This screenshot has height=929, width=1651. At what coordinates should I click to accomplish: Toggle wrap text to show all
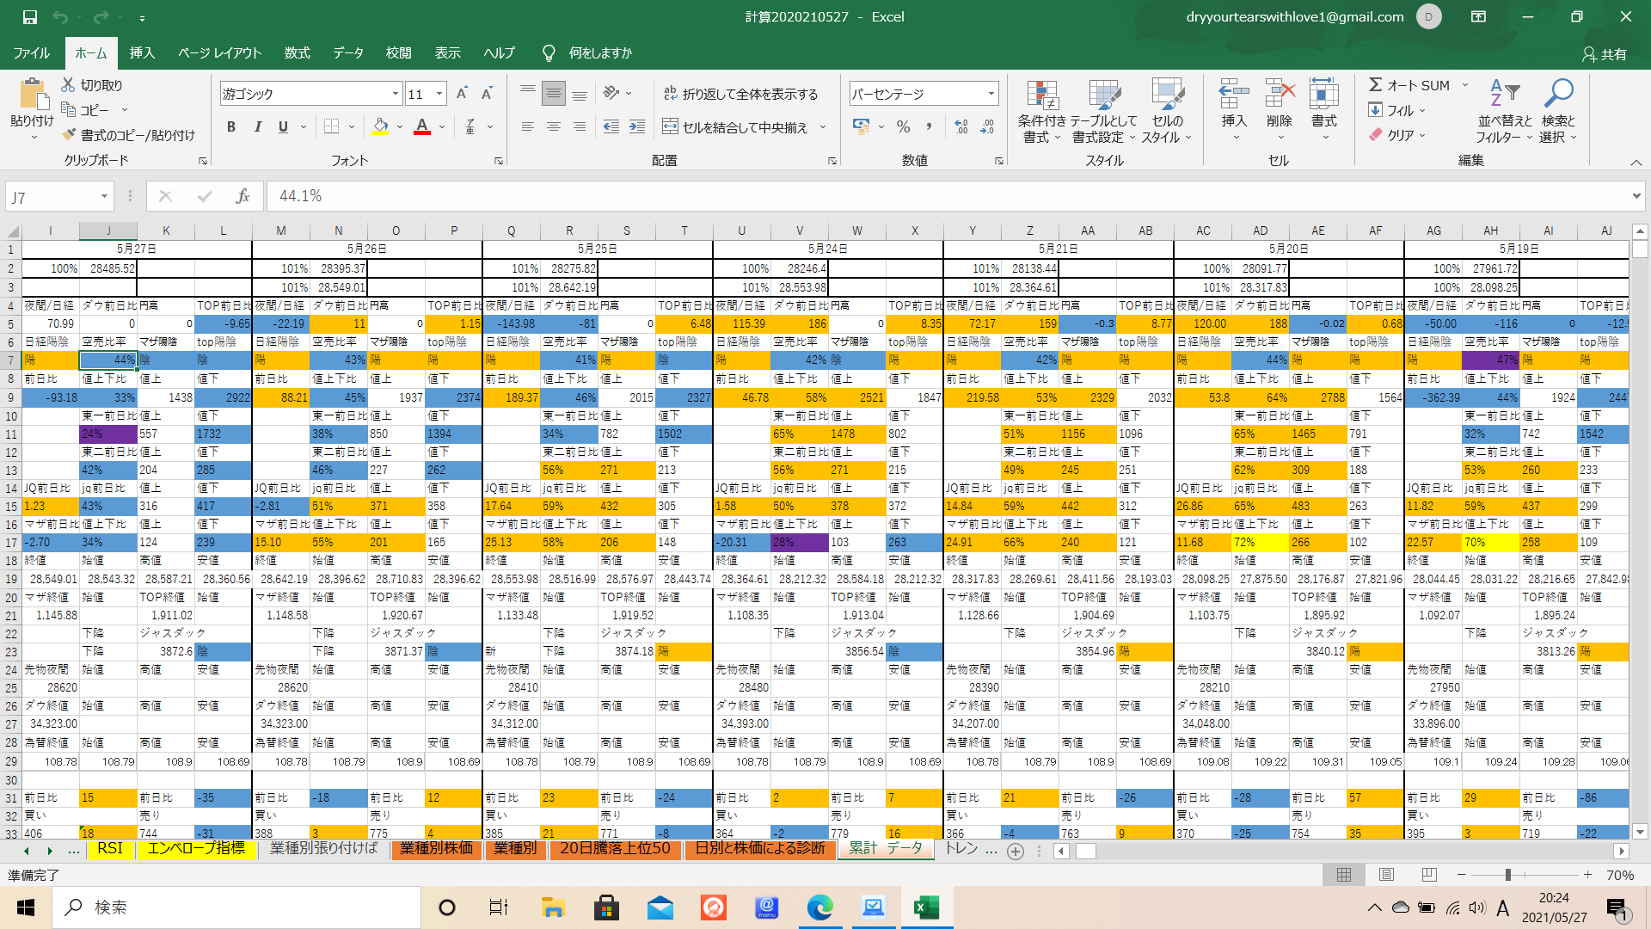pos(741,94)
